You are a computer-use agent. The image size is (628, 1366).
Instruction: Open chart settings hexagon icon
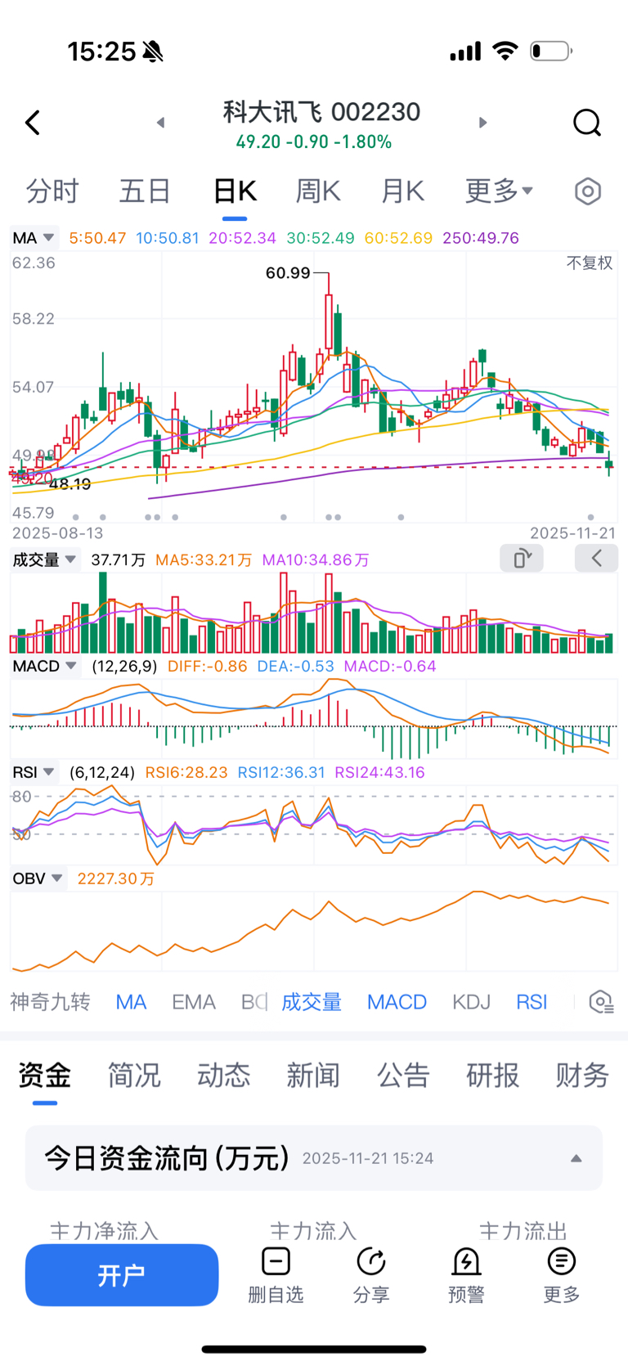pyautogui.click(x=587, y=191)
